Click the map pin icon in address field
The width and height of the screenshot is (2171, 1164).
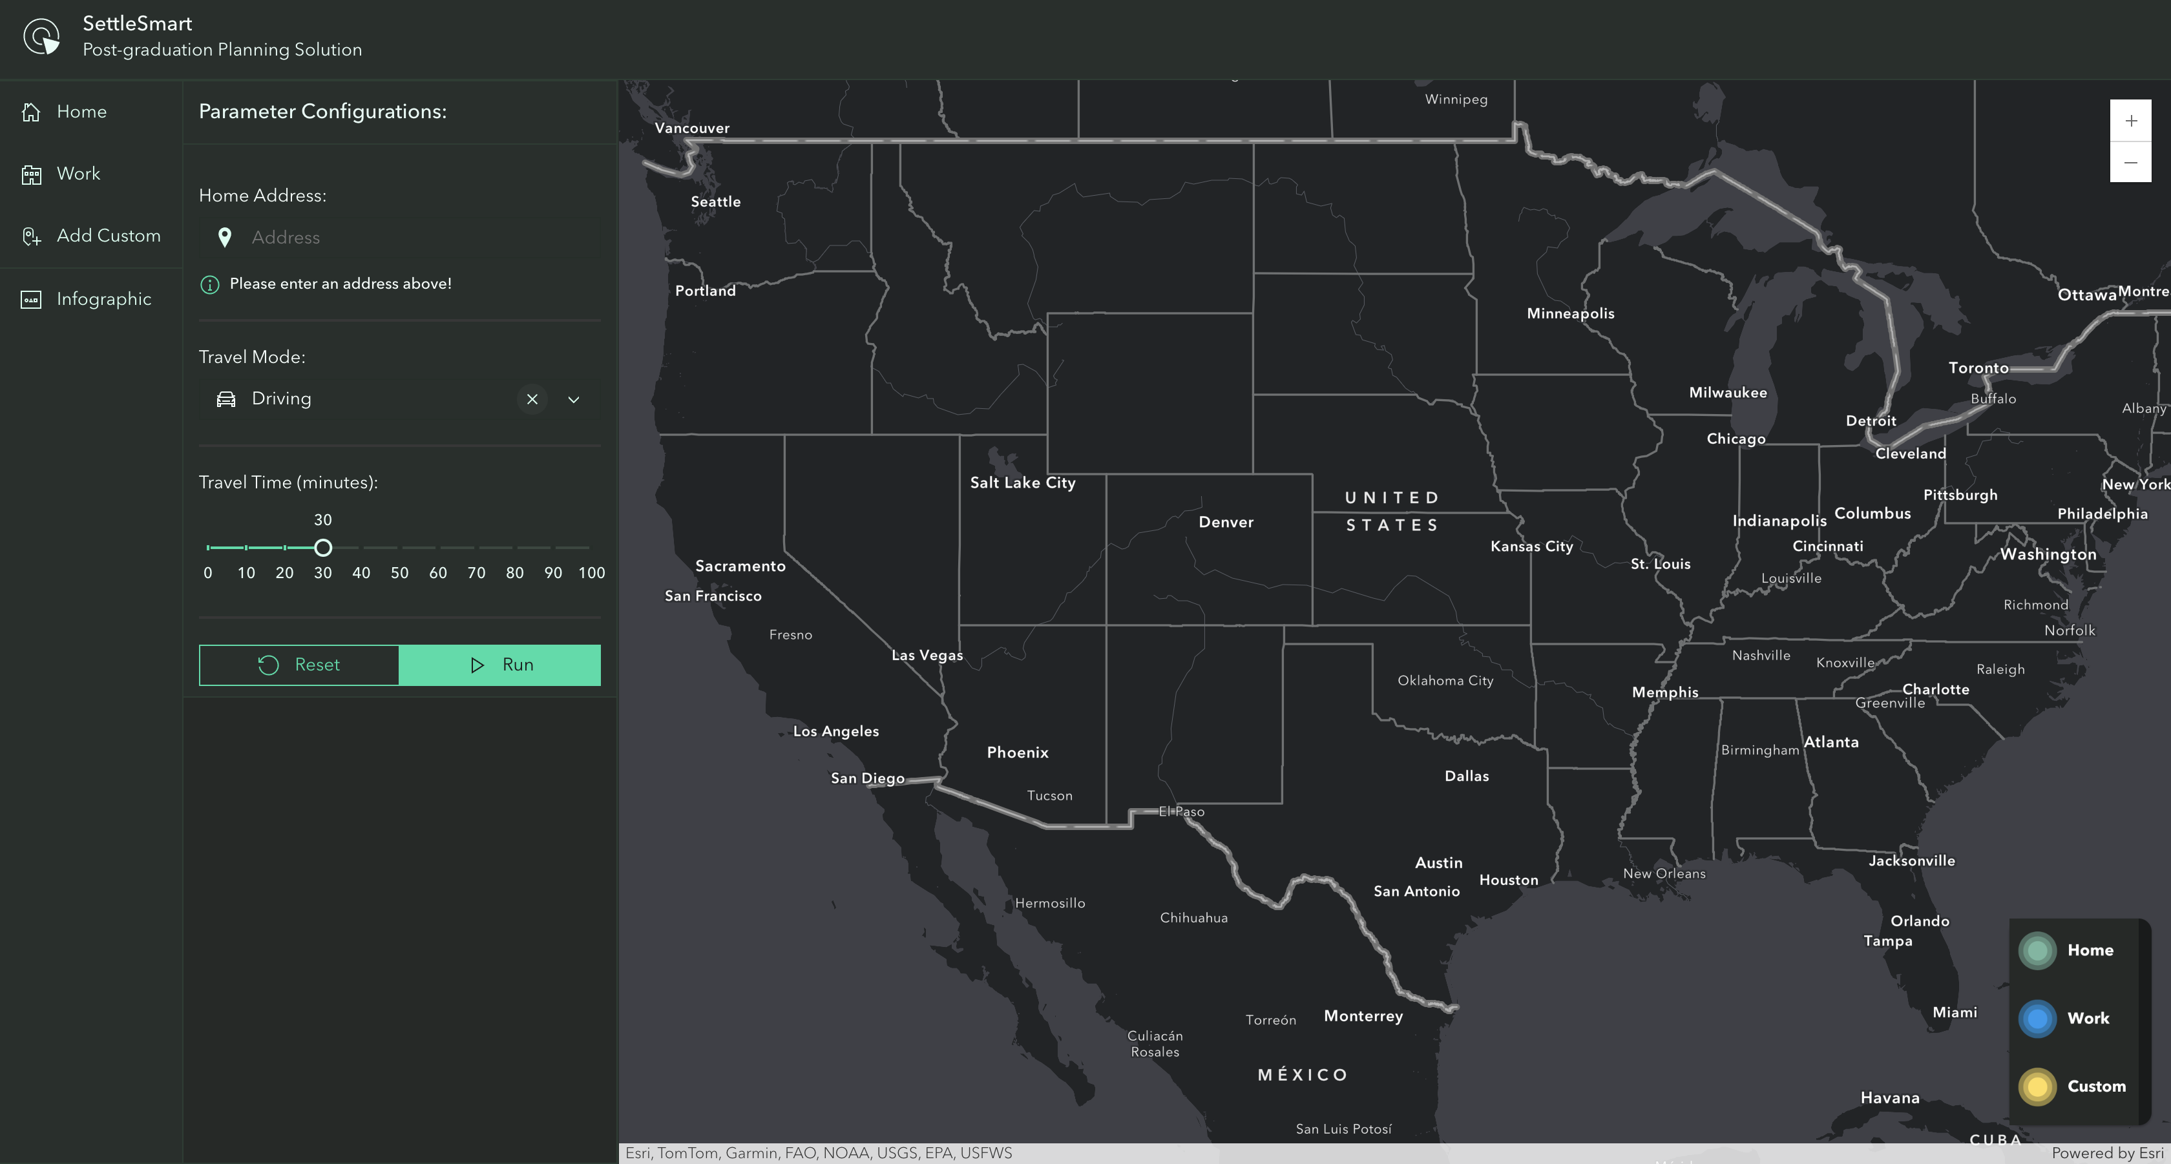coord(225,238)
